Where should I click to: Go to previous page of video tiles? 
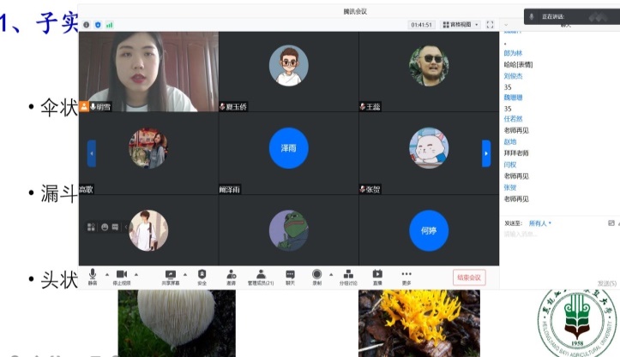click(x=92, y=153)
